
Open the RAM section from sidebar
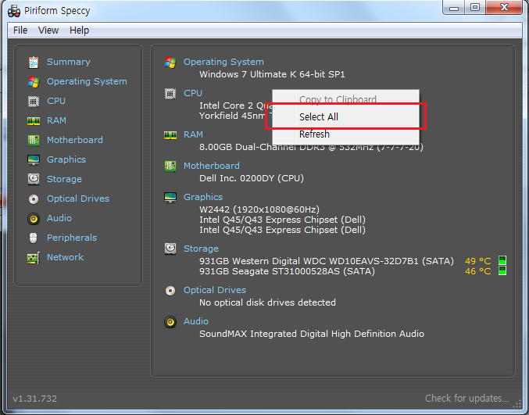click(56, 121)
